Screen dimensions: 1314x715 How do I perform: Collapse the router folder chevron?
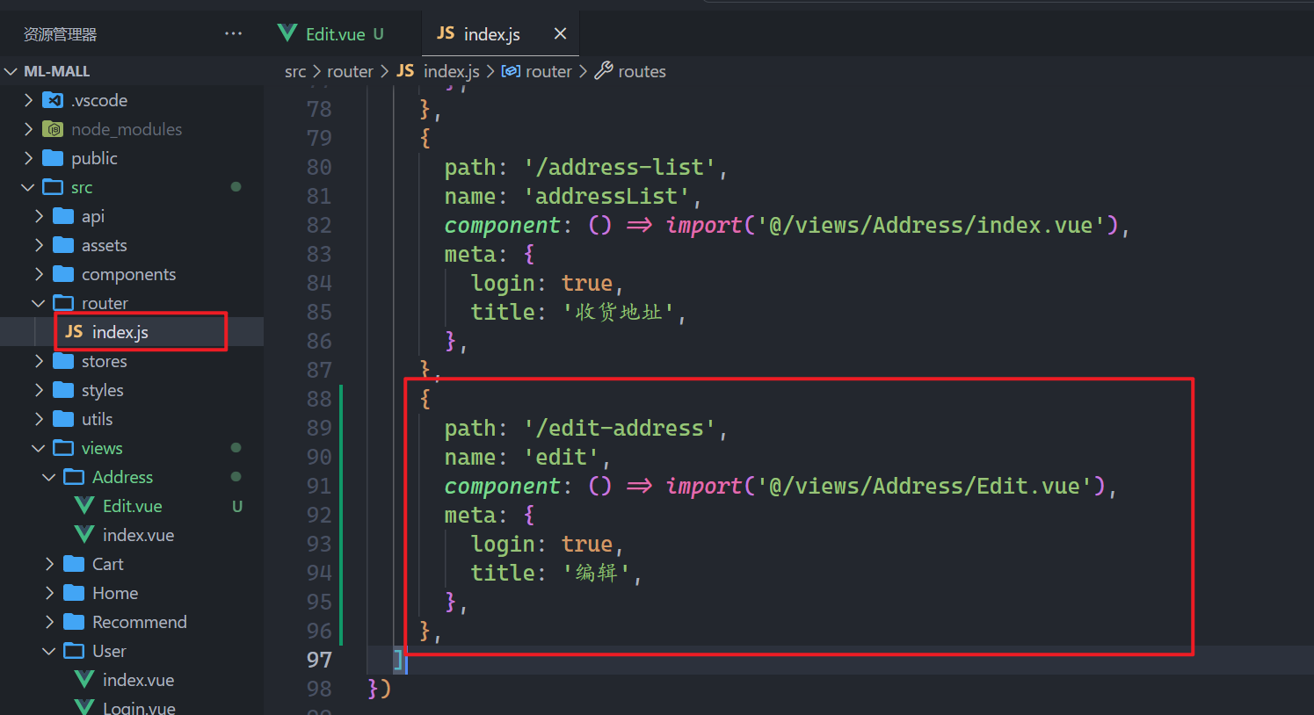click(39, 303)
